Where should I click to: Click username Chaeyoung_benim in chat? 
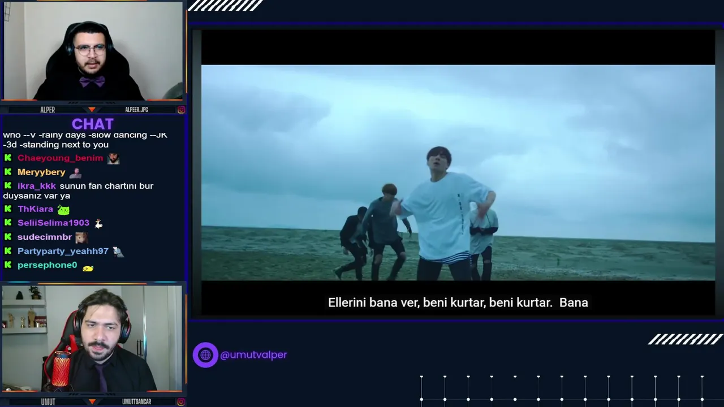click(x=60, y=158)
